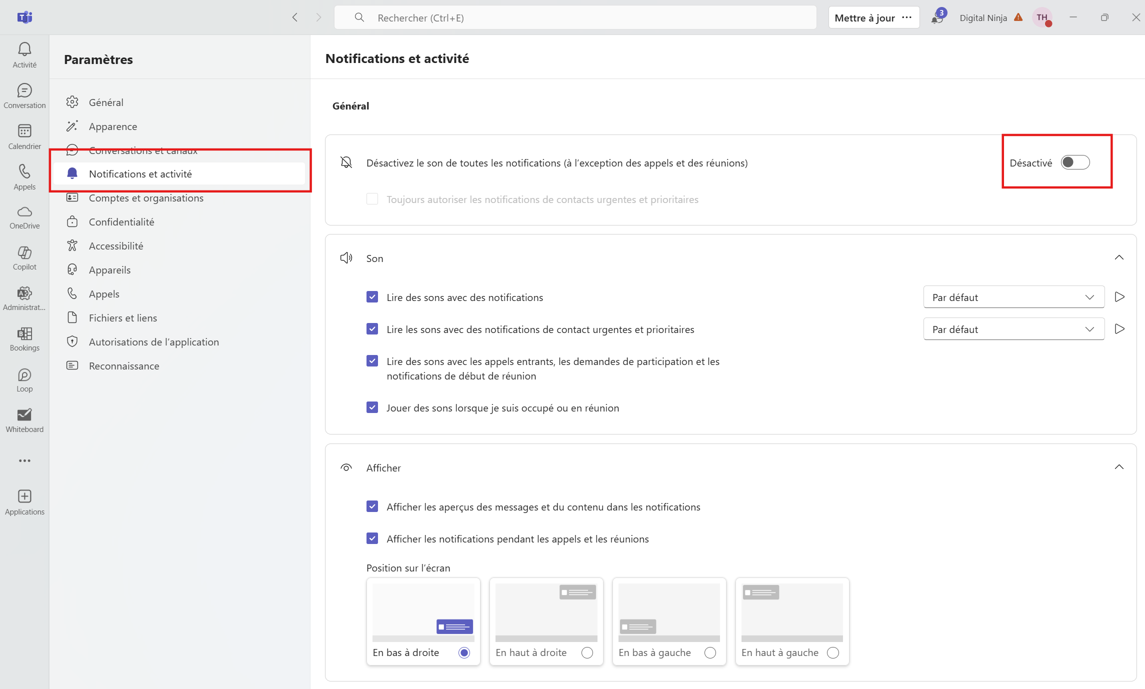The width and height of the screenshot is (1145, 689).
Task: Collapse the Son section
Action: 1119,258
